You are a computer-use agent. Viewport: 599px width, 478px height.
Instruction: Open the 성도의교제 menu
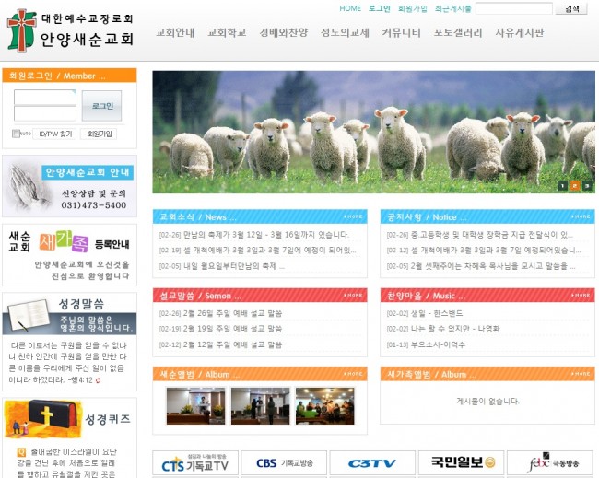345,32
